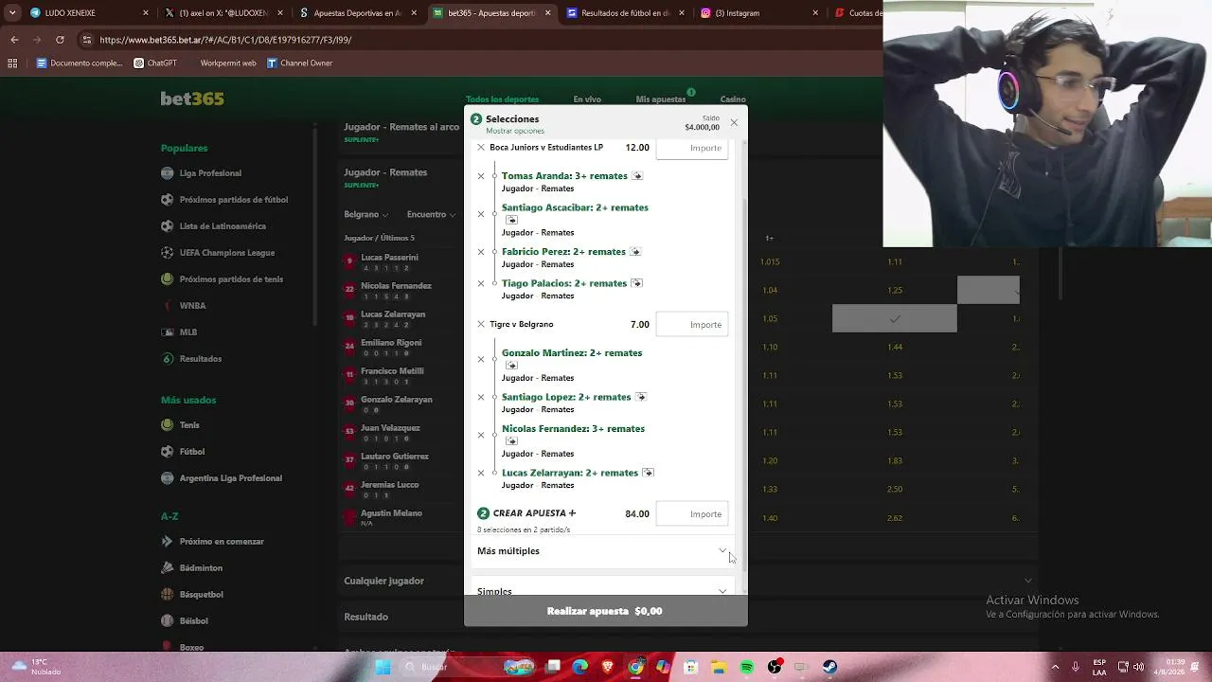The width and height of the screenshot is (1212, 682).
Task: Click stake field for Tigre v Belgrano
Action: [x=692, y=325]
